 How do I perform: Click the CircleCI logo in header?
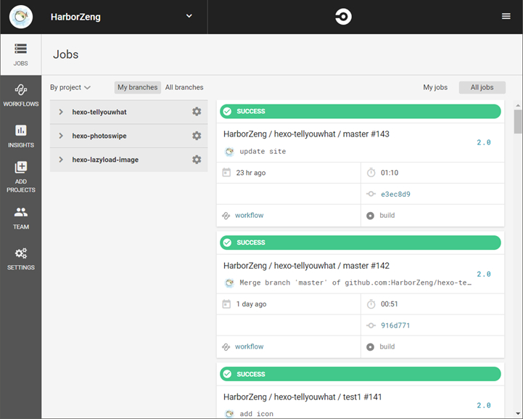(343, 17)
